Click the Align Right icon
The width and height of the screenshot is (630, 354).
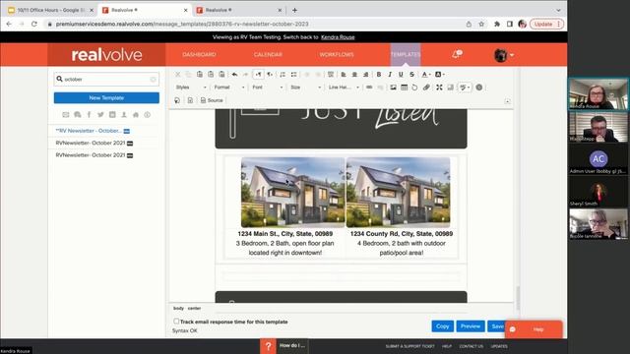[x=365, y=75]
